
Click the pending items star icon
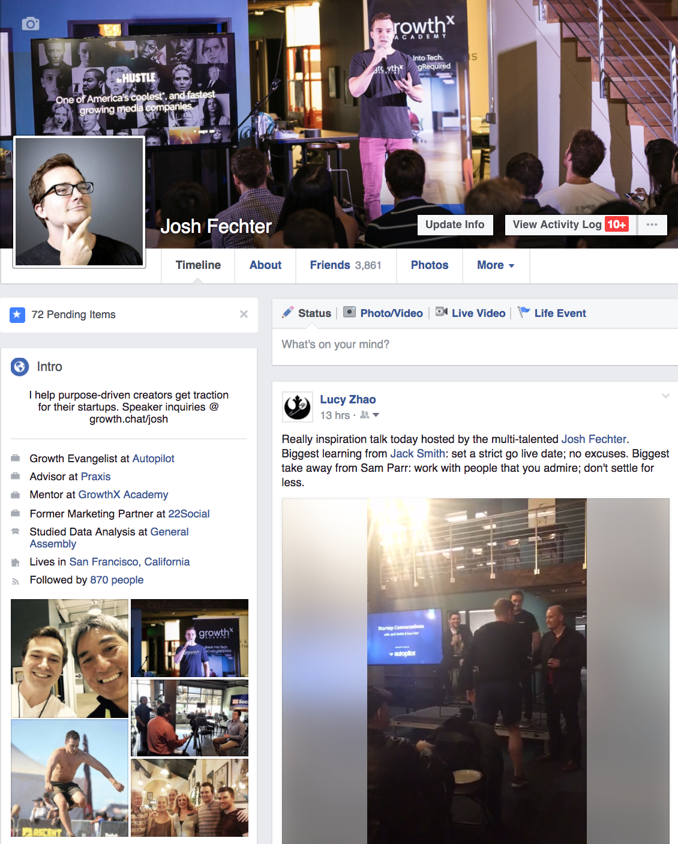(x=17, y=315)
